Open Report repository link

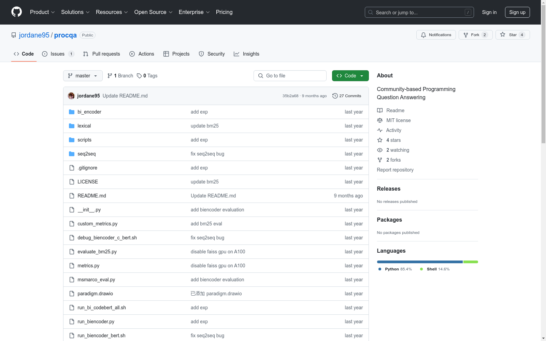click(395, 170)
